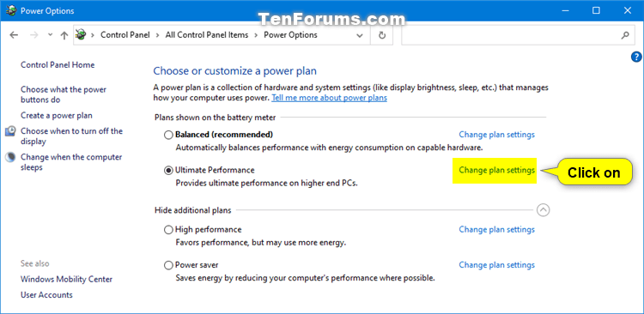Select the Power saver radio button
Image resolution: width=644 pixels, height=314 pixels.
coord(168,265)
